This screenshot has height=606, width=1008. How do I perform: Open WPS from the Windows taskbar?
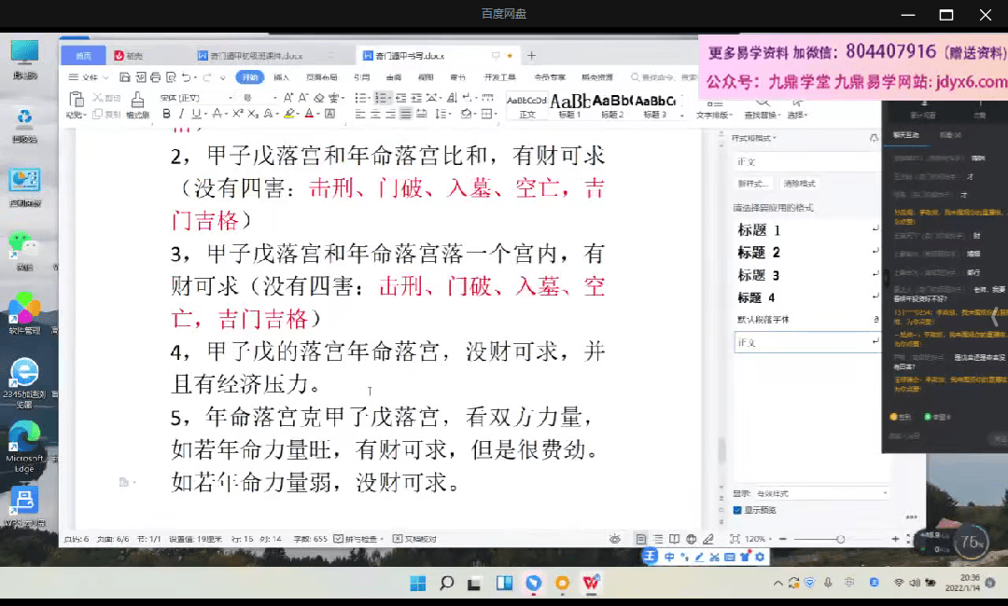pos(591,584)
